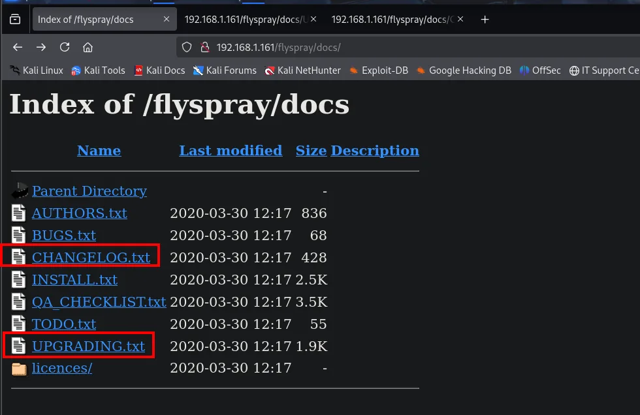
Task: Close the third 192.168.1.161 docs tab
Action: 460,19
